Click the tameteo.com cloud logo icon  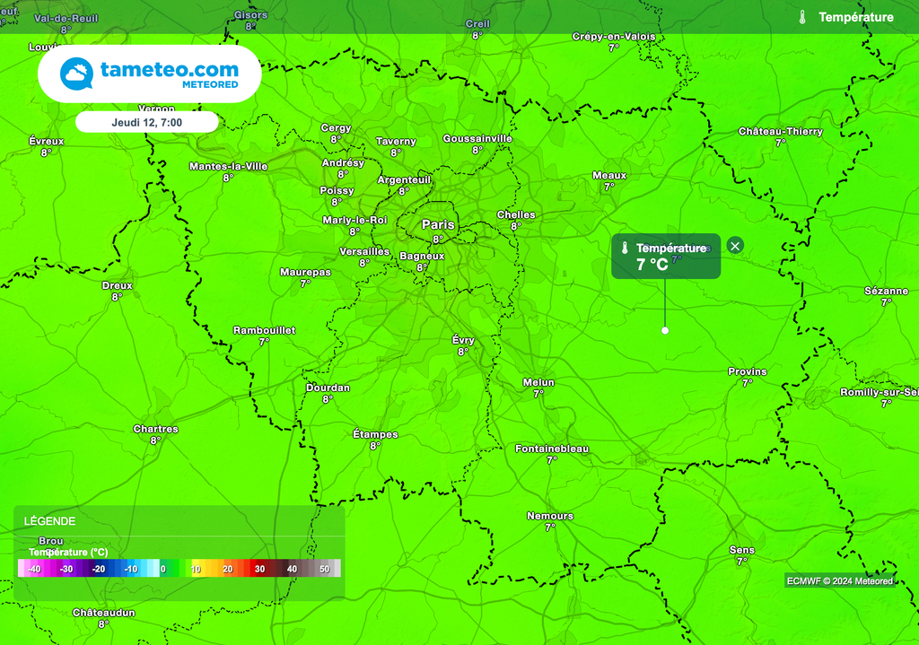pos(76,74)
